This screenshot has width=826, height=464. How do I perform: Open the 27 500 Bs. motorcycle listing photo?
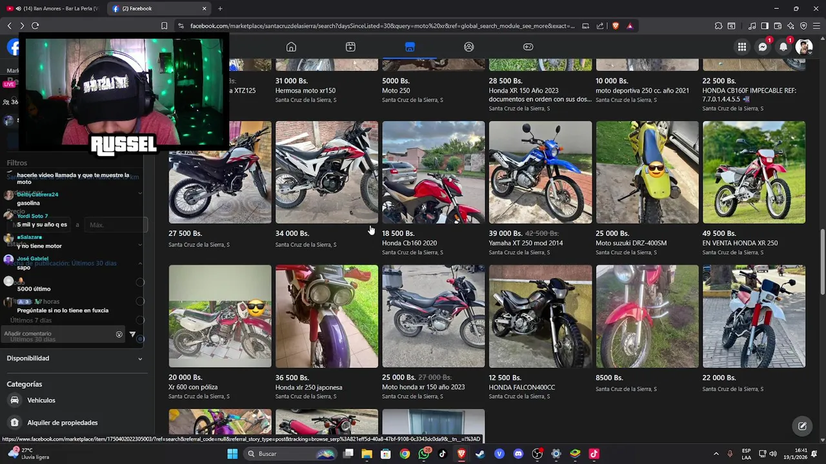(220, 172)
